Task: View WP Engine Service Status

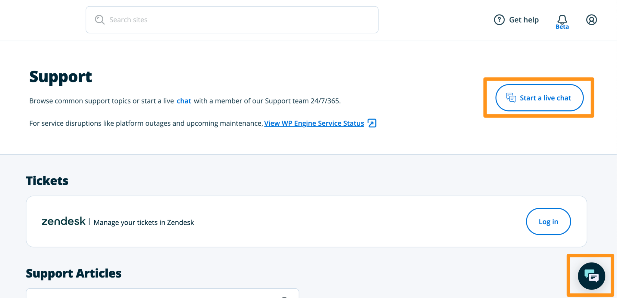Action: coord(314,123)
